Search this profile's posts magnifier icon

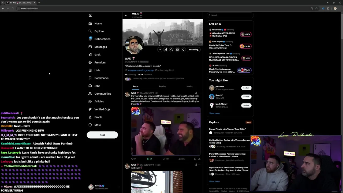tap(171, 50)
